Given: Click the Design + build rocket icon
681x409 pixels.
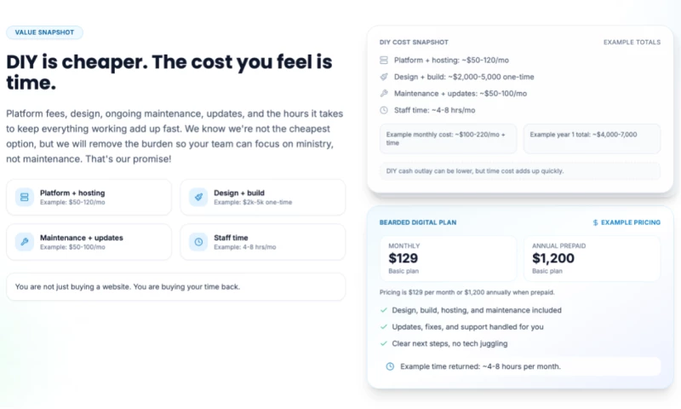Looking at the screenshot, I should (x=198, y=197).
